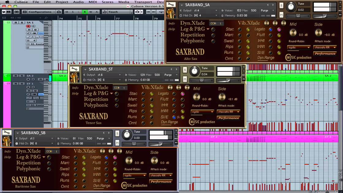343x193 pixels.
Task: Click next instrument arrow in SAXBAND_ST header
Action: [176, 69]
